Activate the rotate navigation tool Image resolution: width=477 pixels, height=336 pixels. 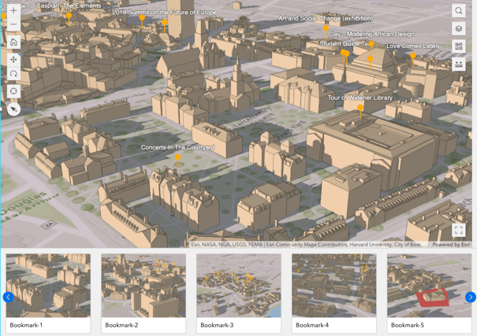click(13, 73)
